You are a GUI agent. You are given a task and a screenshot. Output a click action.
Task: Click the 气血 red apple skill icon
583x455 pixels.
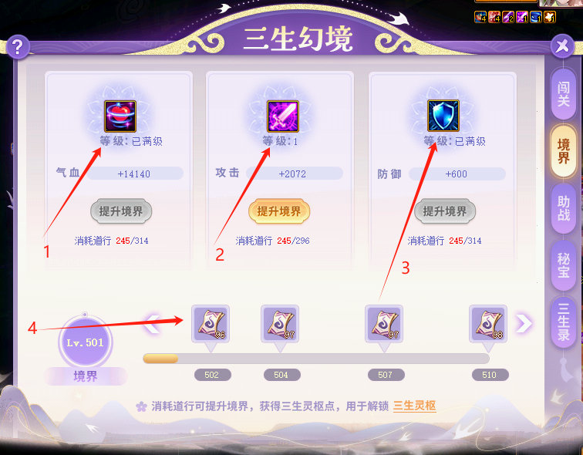(x=120, y=116)
